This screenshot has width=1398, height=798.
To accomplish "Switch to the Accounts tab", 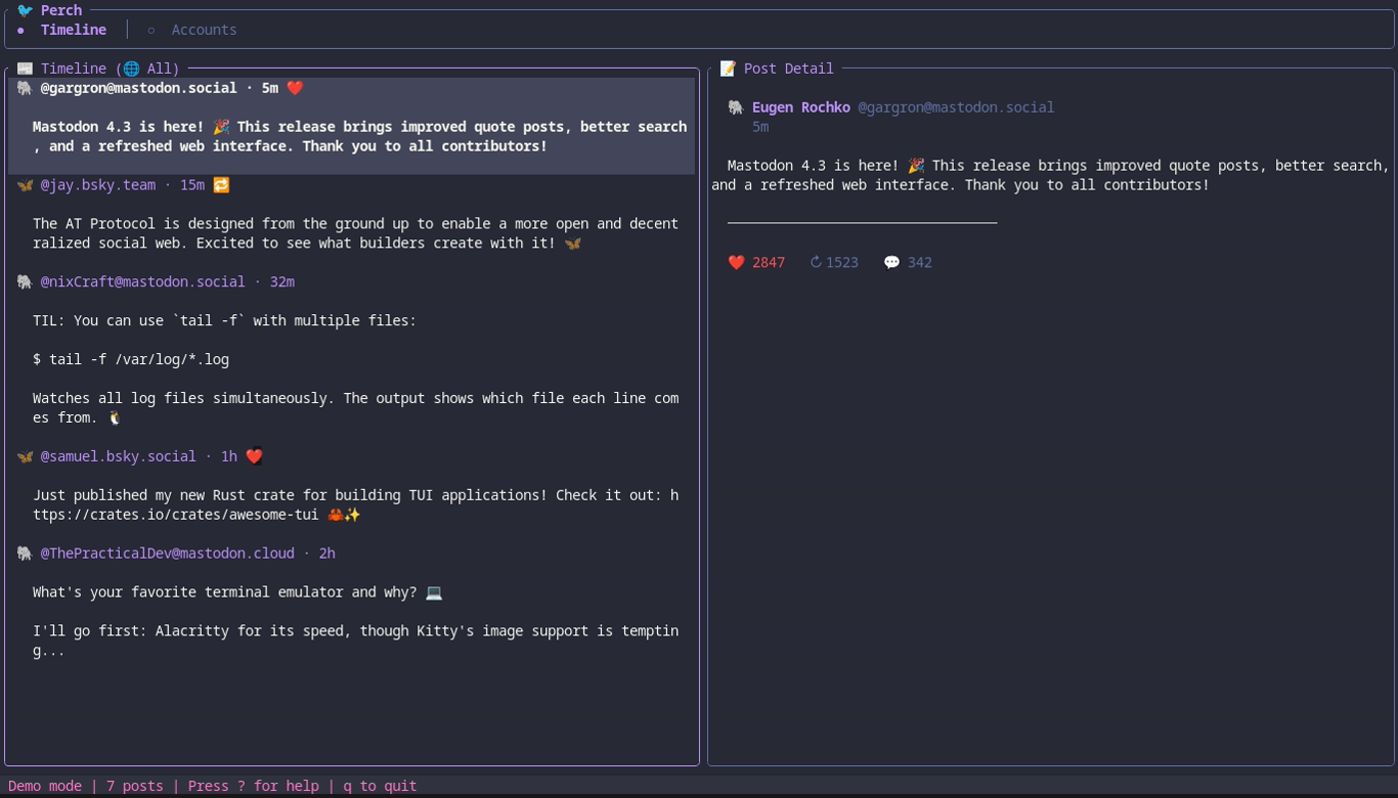I will click(x=204, y=30).
